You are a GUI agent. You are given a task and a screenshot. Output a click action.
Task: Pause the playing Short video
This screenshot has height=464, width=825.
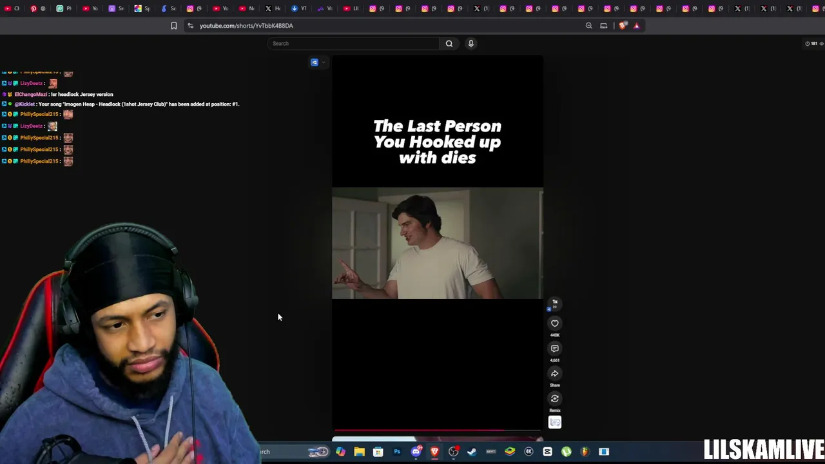438,243
